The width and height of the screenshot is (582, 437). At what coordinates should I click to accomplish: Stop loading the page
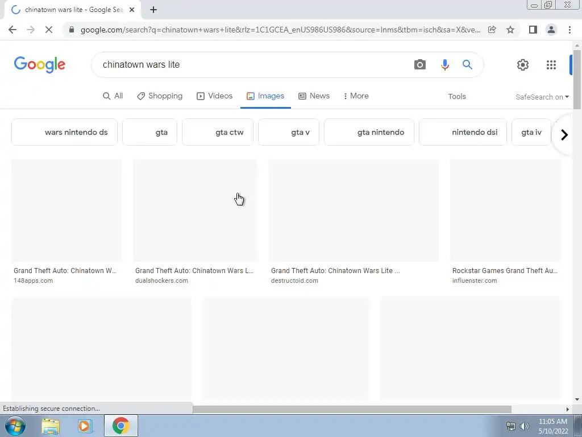pos(49,30)
